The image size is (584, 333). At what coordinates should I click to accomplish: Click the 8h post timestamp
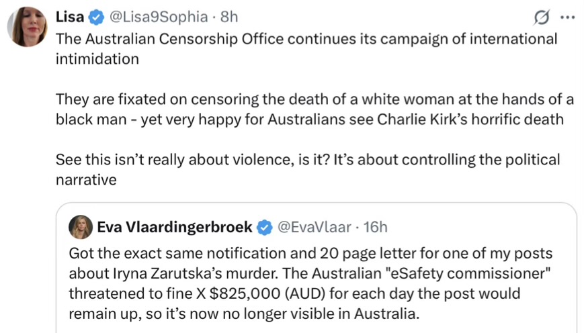coord(229,17)
